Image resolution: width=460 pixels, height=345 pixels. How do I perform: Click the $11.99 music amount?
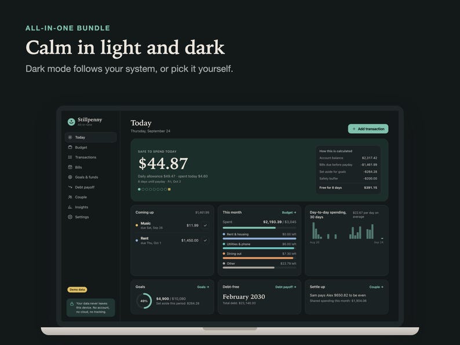click(192, 225)
